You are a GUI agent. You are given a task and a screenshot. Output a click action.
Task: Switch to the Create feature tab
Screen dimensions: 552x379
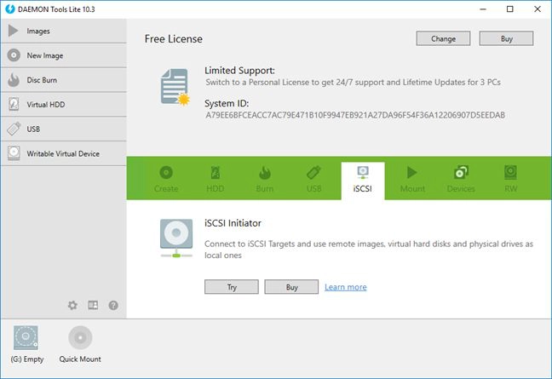click(x=166, y=180)
